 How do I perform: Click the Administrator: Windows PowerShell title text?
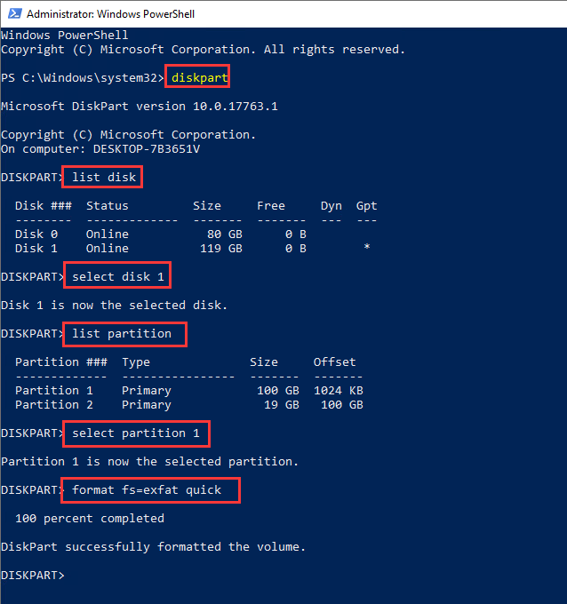click(x=110, y=14)
